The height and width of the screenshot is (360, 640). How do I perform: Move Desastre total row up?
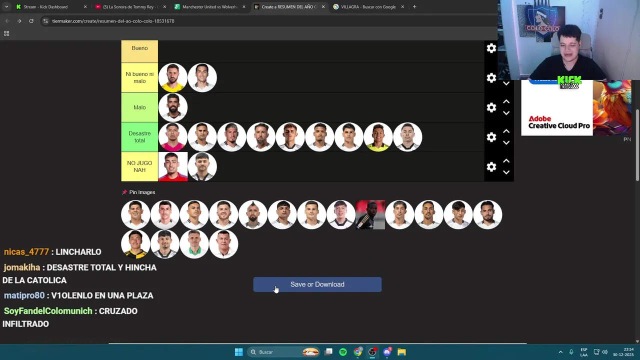tap(506, 131)
